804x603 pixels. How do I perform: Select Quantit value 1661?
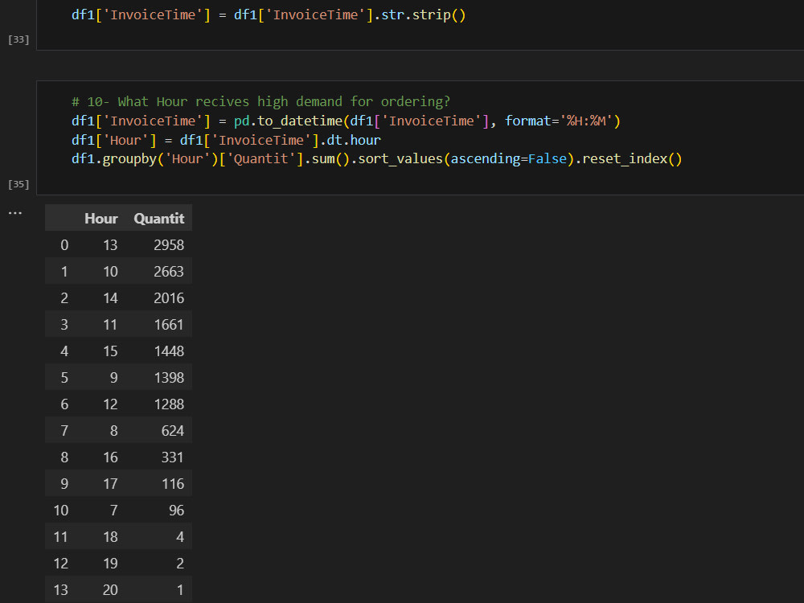(x=169, y=325)
